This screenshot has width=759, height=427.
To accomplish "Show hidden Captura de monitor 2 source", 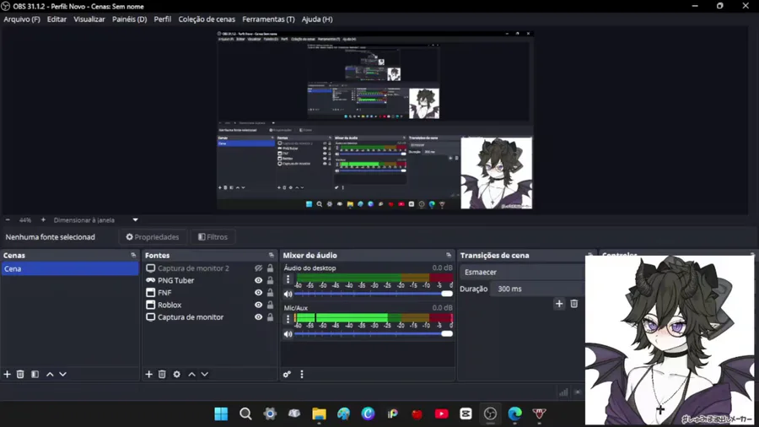I will 259,268.
